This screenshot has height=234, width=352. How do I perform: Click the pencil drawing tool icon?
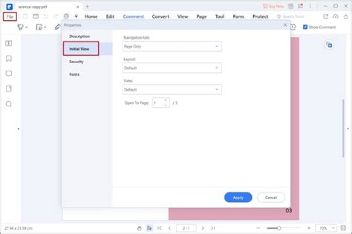58,27
